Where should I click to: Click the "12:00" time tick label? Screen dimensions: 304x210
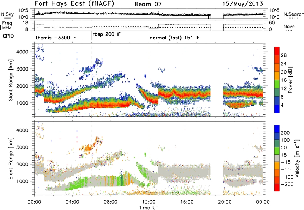149,202
